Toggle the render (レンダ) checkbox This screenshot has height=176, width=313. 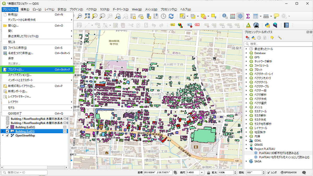[x=269, y=173]
